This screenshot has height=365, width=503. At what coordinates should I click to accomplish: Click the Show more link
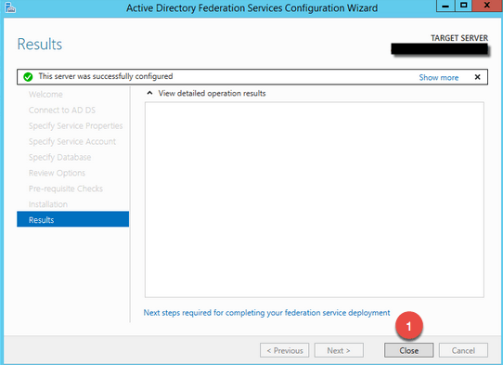pos(439,77)
